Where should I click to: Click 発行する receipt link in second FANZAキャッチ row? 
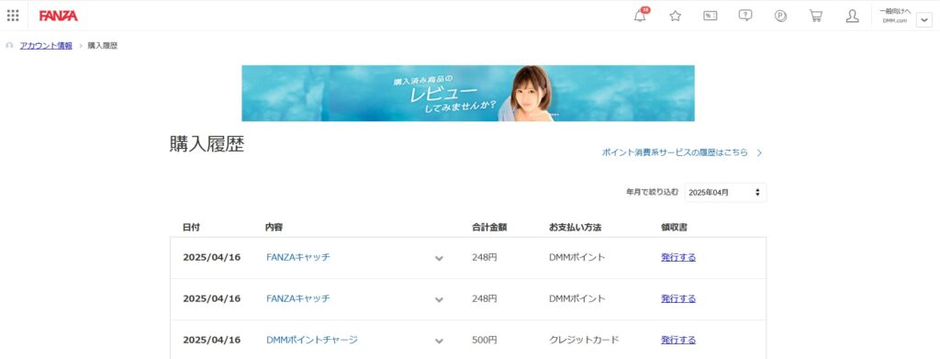click(x=678, y=298)
